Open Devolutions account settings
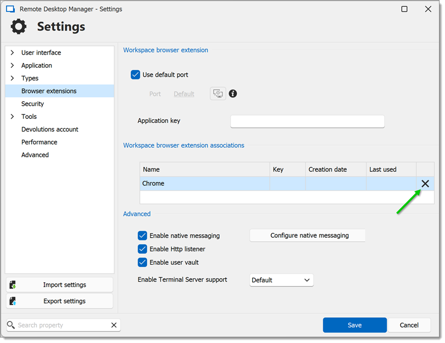The width and height of the screenshot is (445, 343). (x=50, y=129)
